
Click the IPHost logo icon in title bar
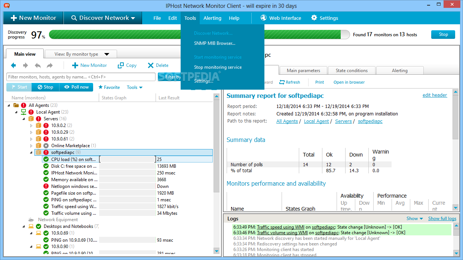6,5
